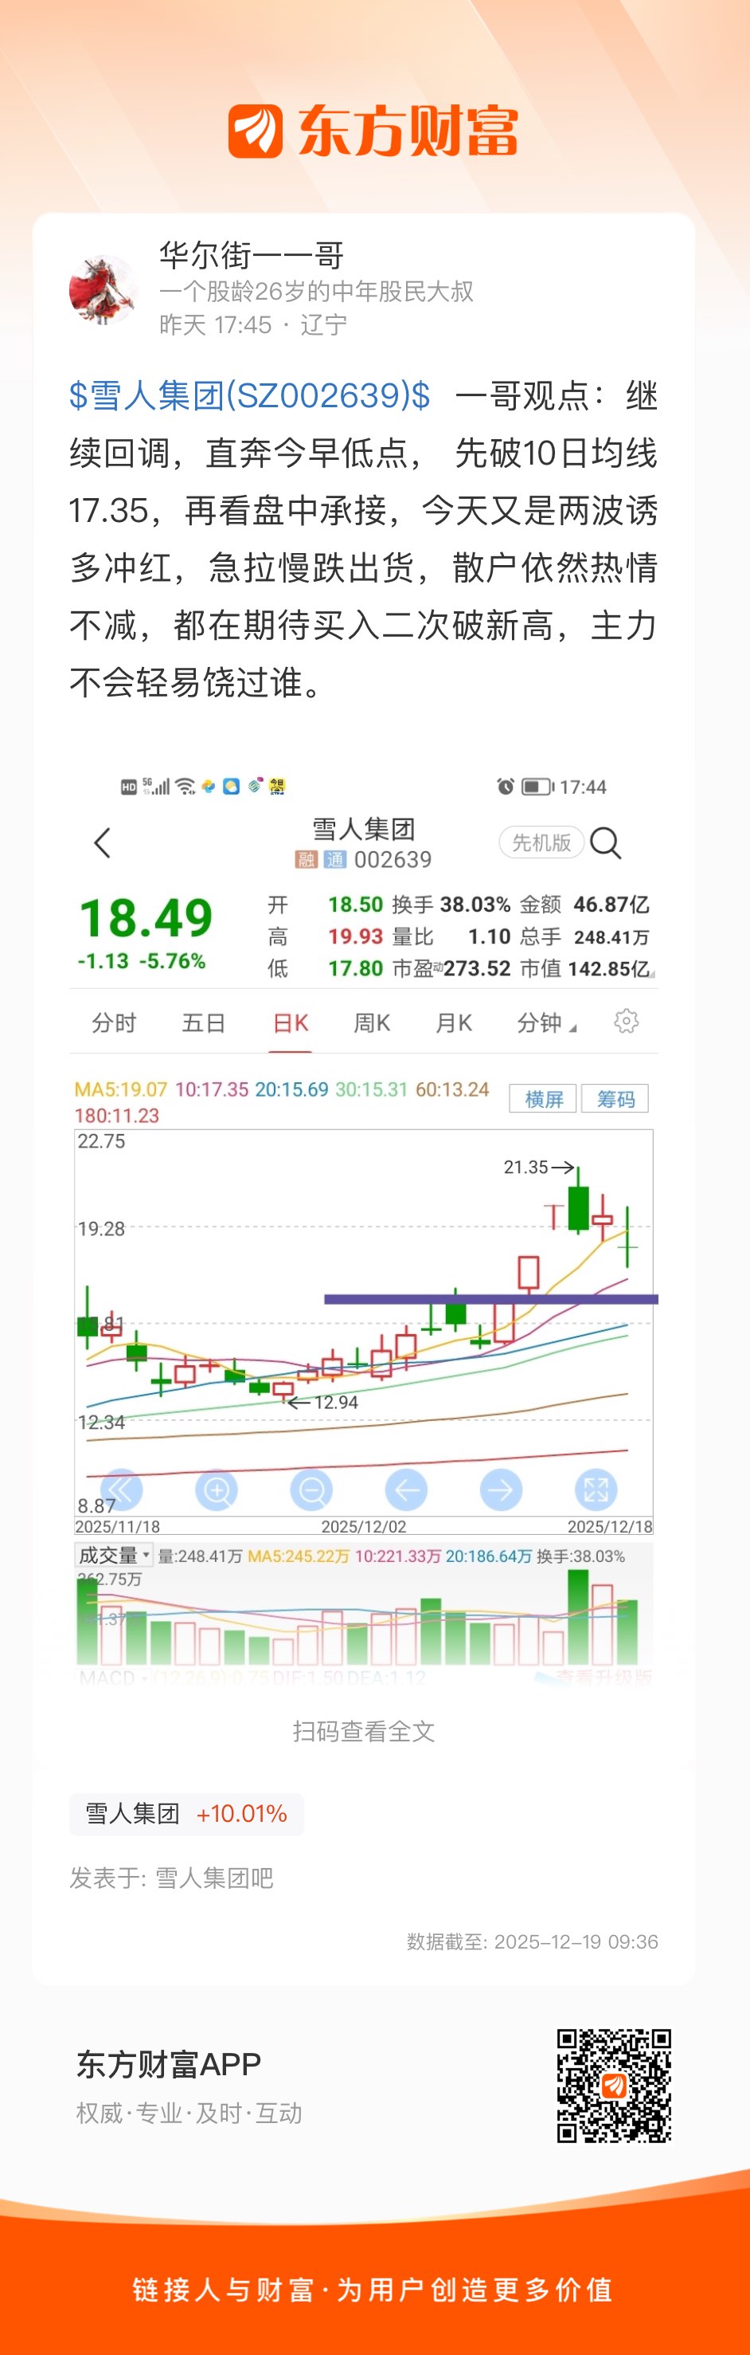Expand chart to fullscreen icon
This screenshot has height=2355, width=750.
(596, 1490)
